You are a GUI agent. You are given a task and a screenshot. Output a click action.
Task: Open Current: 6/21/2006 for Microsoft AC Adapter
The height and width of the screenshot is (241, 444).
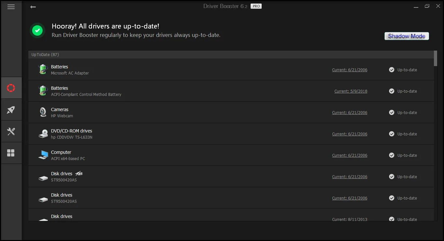click(350, 70)
